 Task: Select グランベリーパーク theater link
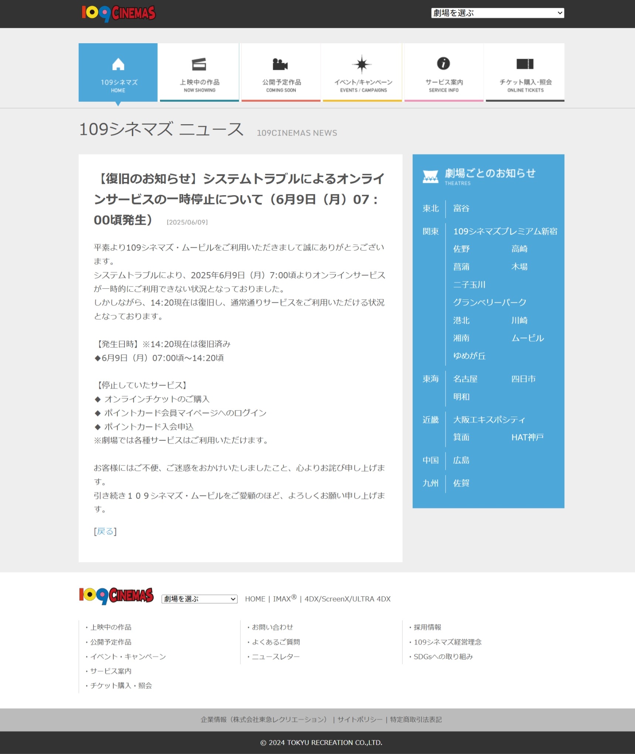click(490, 302)
